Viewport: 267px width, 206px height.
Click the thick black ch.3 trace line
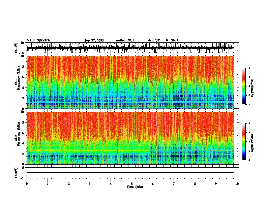(x=130, y=172)
